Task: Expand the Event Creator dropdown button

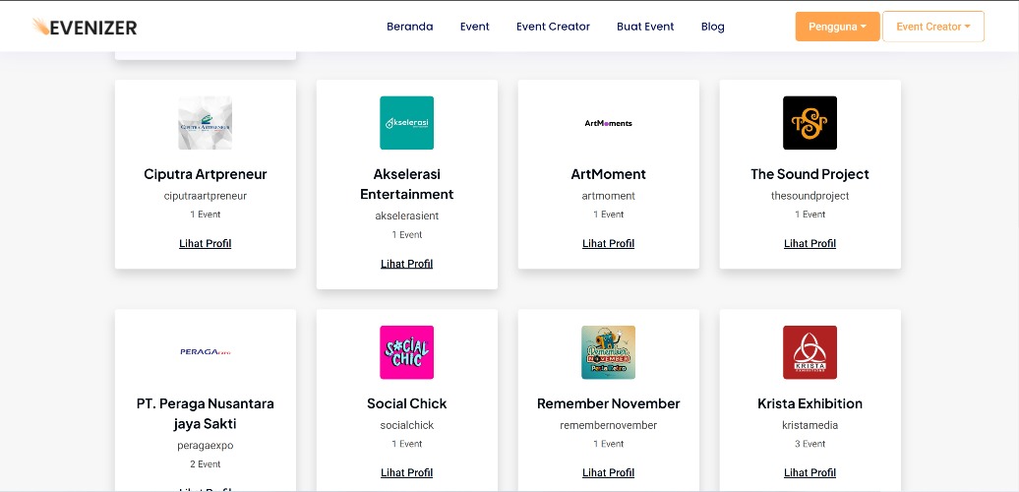Action: (933, 27)
